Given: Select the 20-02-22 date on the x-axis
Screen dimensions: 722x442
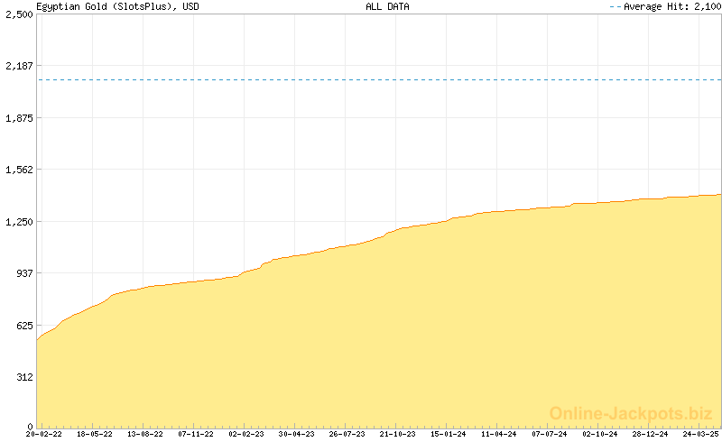Looking at the screenshot, I should pos(44,434).
